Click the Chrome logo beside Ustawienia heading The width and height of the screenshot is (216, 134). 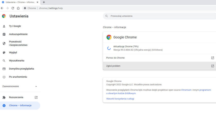pyautogui.click(x=4, y=16)
